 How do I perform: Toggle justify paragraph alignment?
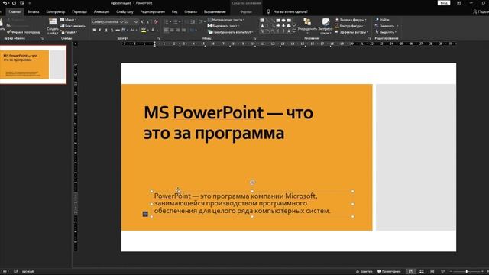click(183, 31)
